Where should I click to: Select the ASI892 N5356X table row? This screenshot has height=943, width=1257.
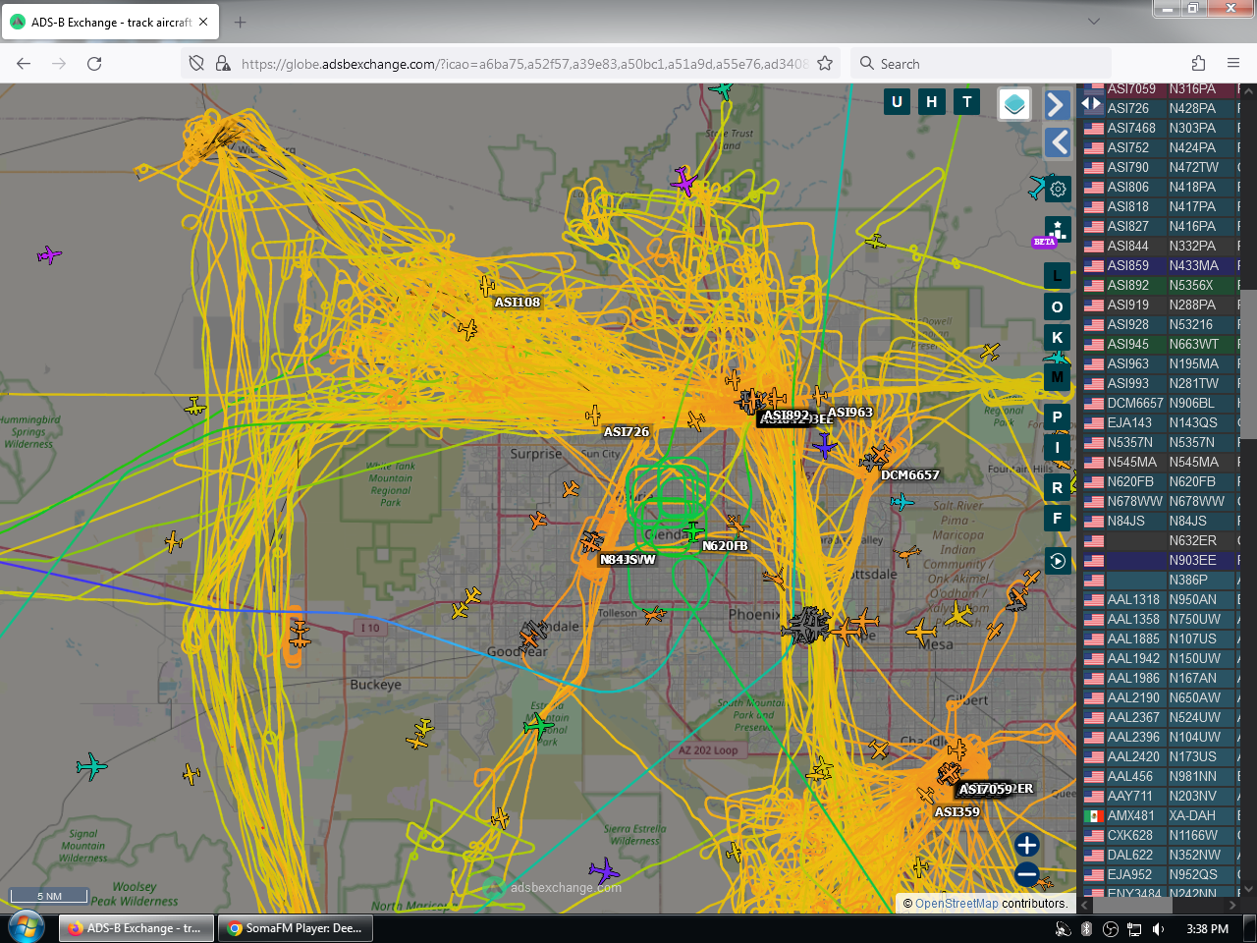click(1160, 285)
